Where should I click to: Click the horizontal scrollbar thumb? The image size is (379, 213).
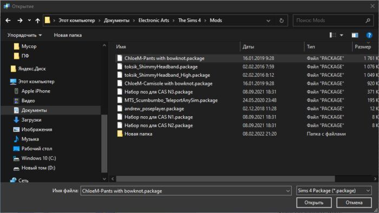click(226, 179)
